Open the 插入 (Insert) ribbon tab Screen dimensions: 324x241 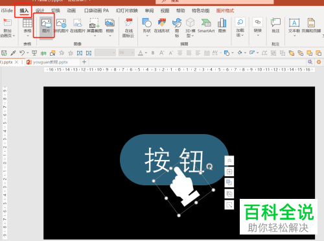pos(24,10)
